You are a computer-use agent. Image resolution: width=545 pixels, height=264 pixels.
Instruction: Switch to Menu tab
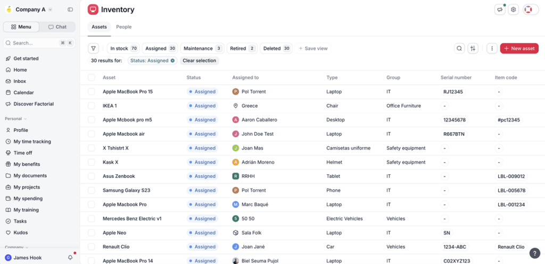point(21,27)
